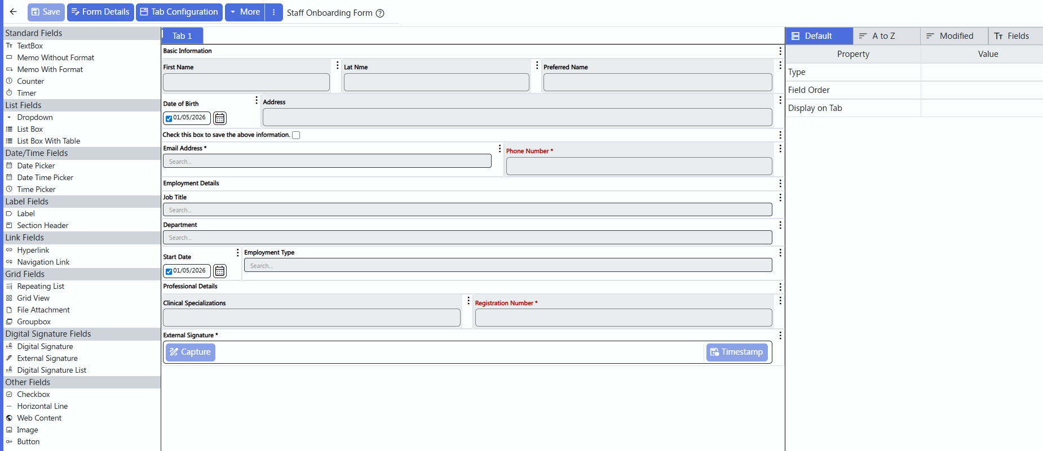
Task: Select Dropdown in List Fields
Action: 35,117
